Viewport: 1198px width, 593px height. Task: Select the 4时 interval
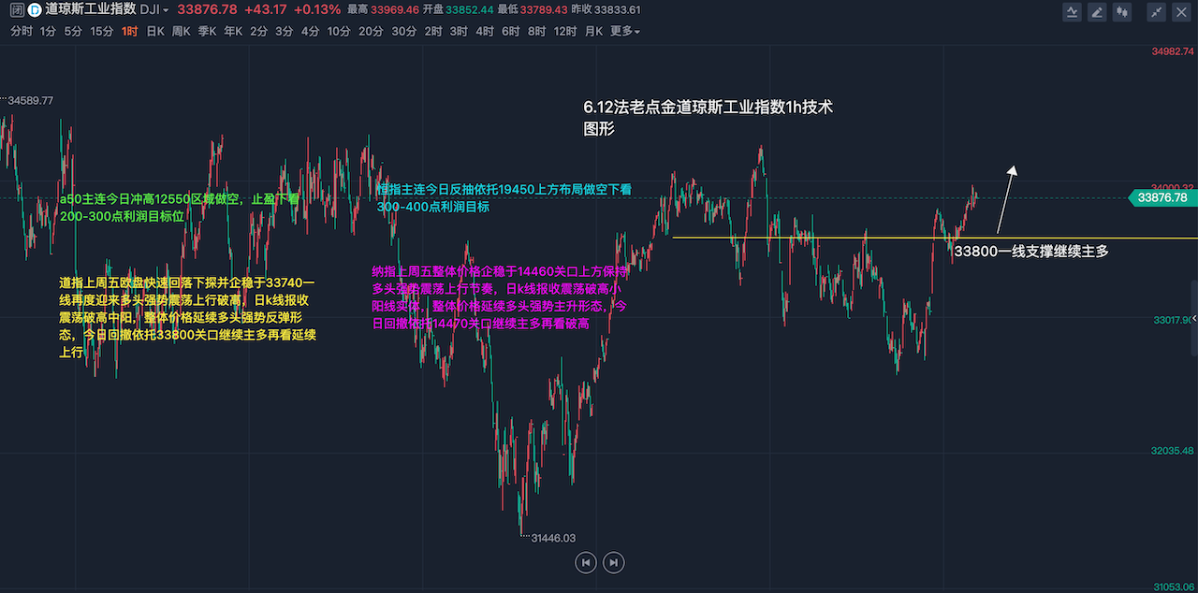[x=485, y=31]
